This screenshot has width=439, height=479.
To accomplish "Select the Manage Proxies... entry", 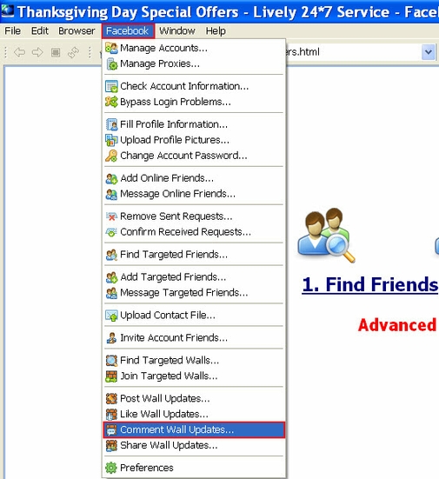I will (194, 63).
